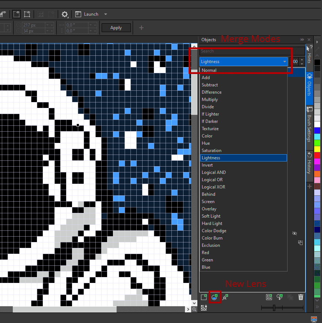The height and width of the screenshot is (323, 322).
Task: Switch to the Brush Settings tab
Action: 310,120
